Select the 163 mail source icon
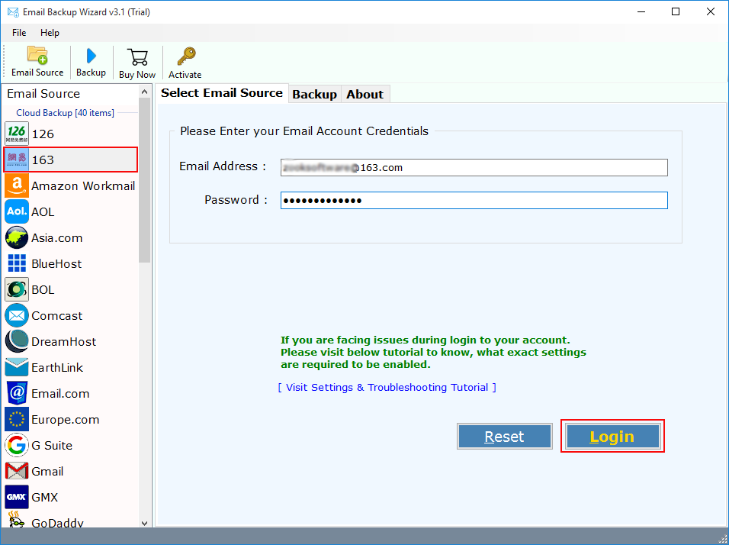 (17, 160)
